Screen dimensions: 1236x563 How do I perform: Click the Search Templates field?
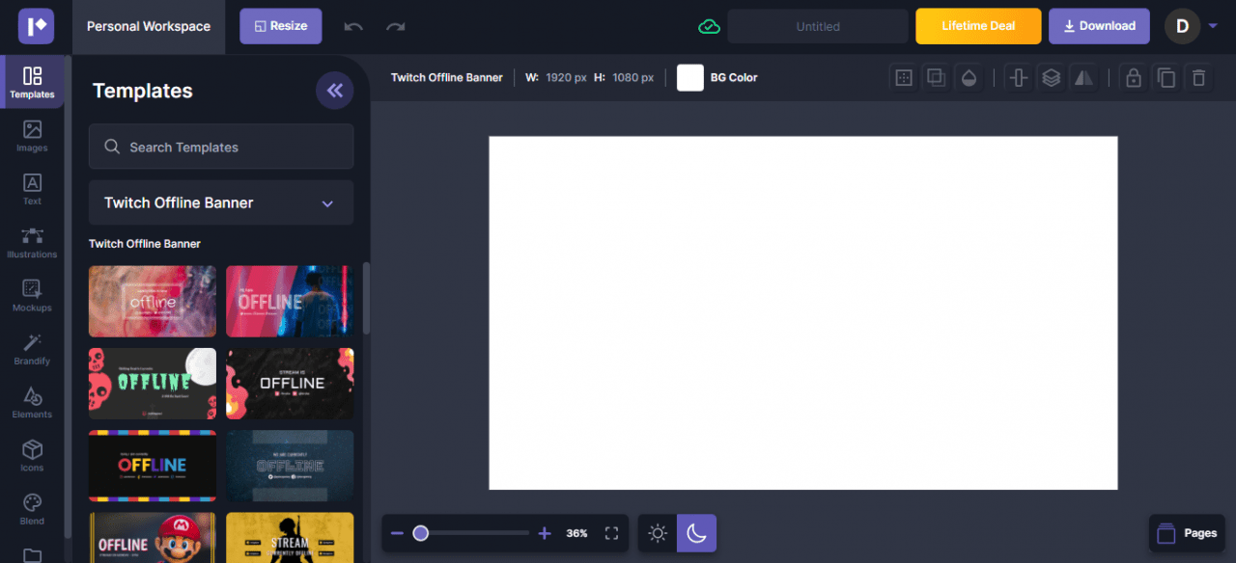click(x=221, y=147)
